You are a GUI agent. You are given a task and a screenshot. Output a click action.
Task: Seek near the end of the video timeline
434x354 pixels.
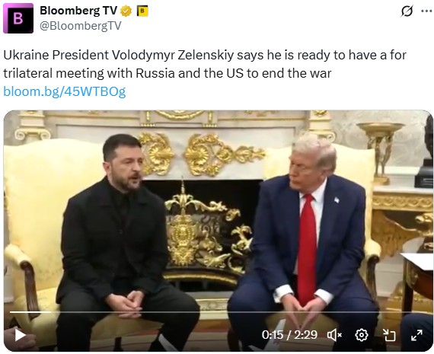[x=415, y=312]
